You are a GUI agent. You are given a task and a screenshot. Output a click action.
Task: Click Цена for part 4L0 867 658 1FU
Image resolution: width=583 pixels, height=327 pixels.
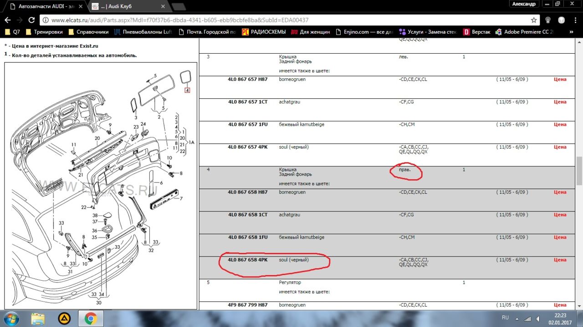[560, 237]
